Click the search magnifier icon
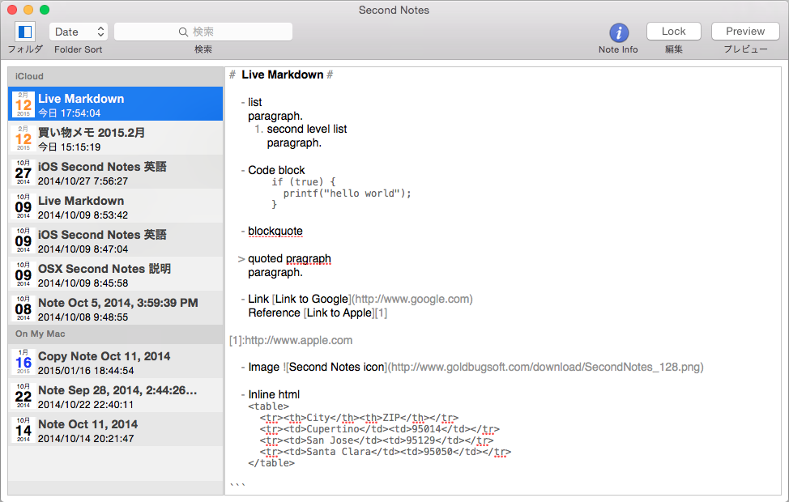Image resolution: width=789 pixels, height=502 pixels. pos(183,32)
